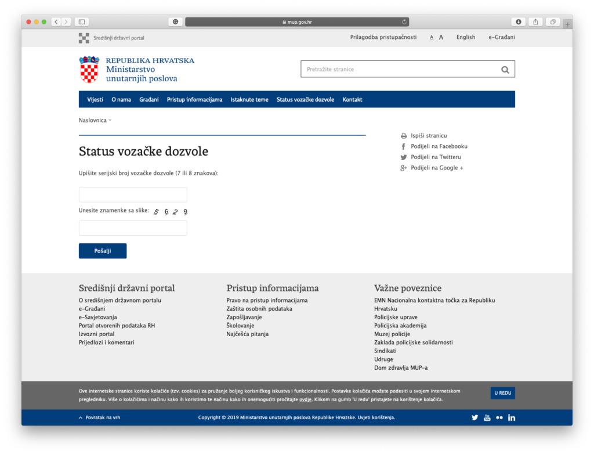Click the search magnifier icon

click(x=505, y=70)
